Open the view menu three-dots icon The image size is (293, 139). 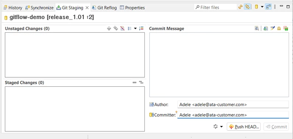275,7
